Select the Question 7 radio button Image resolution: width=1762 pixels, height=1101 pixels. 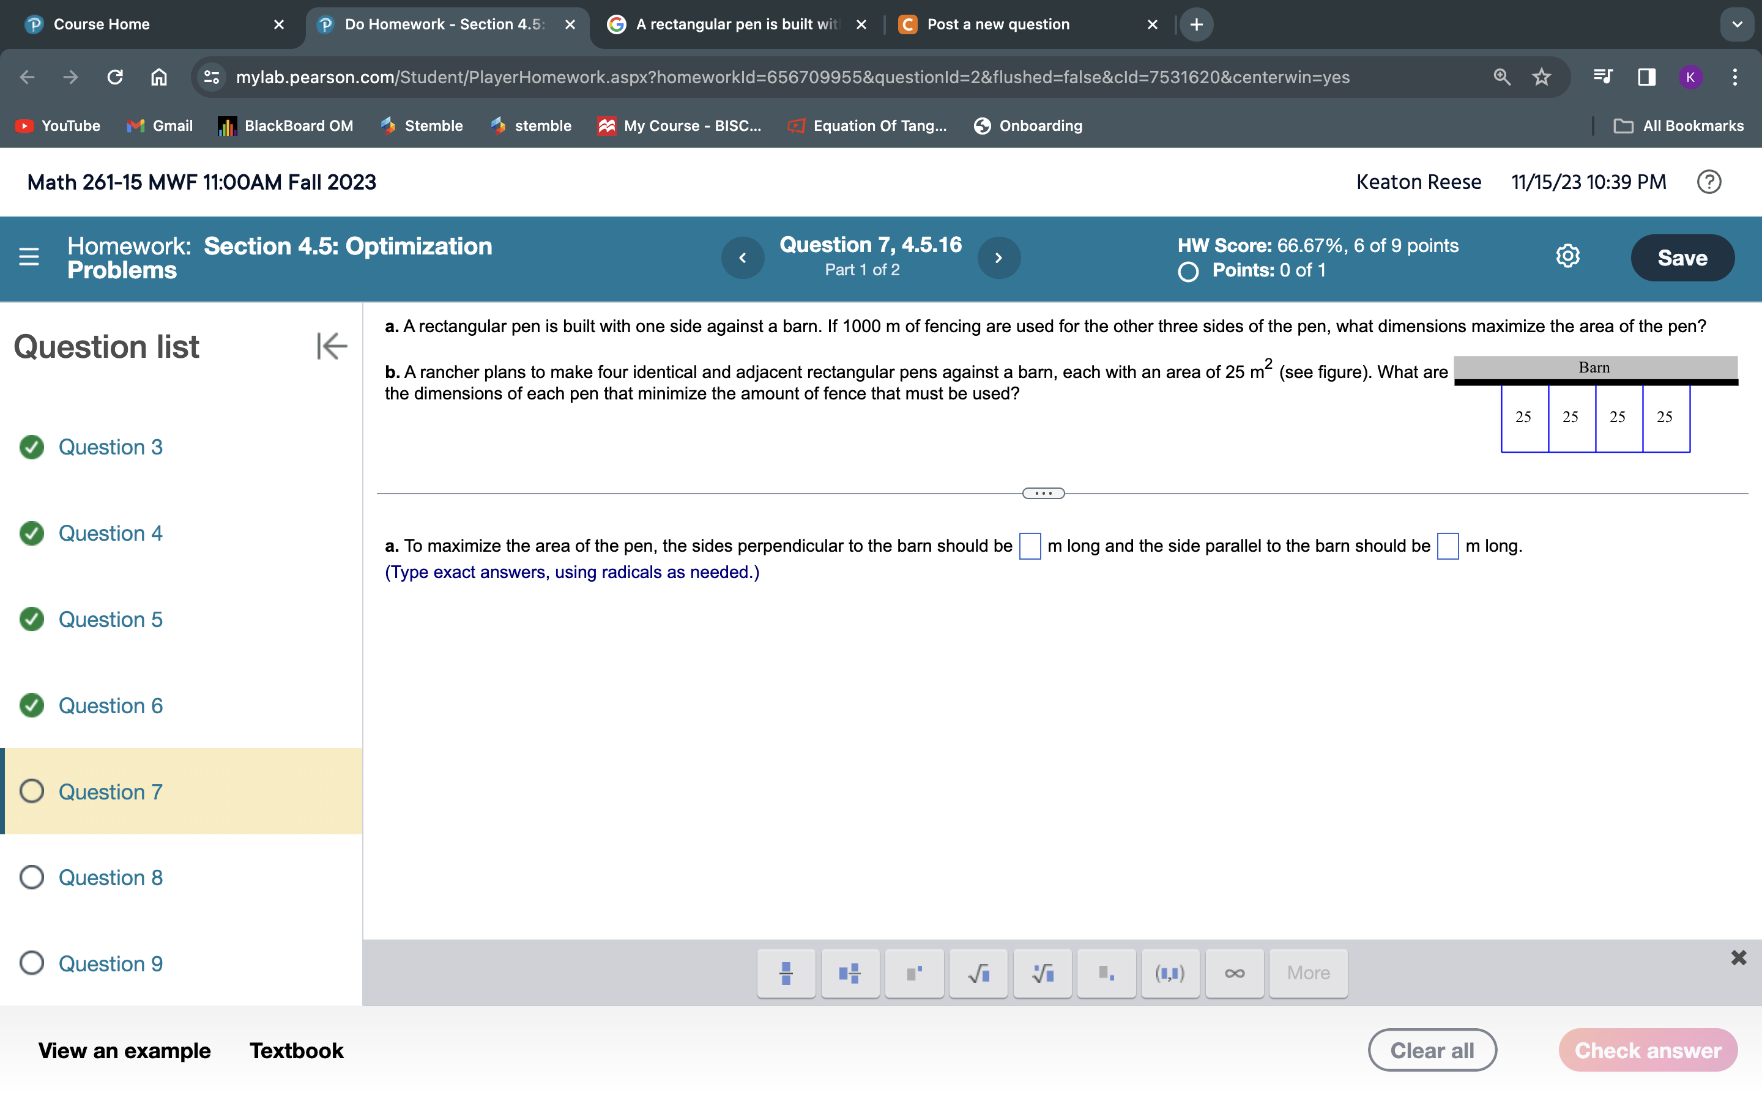[31, 791]
